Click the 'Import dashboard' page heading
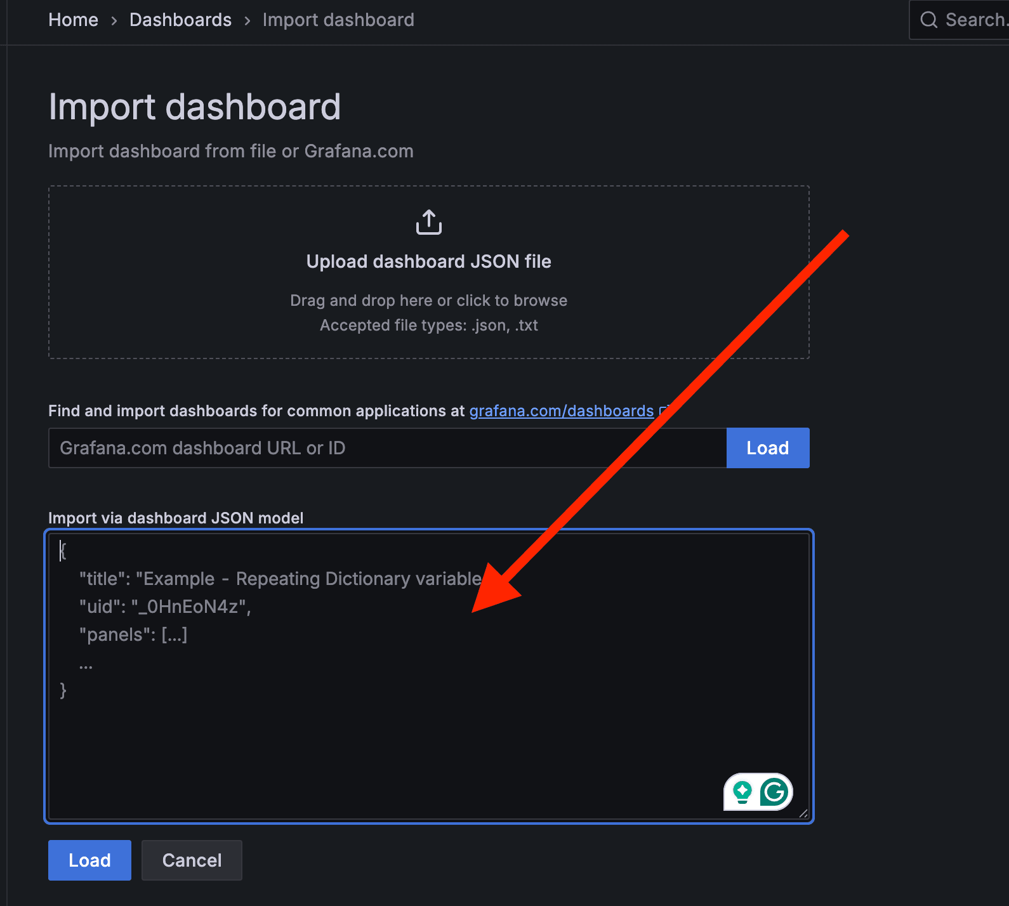 point(195,107)
